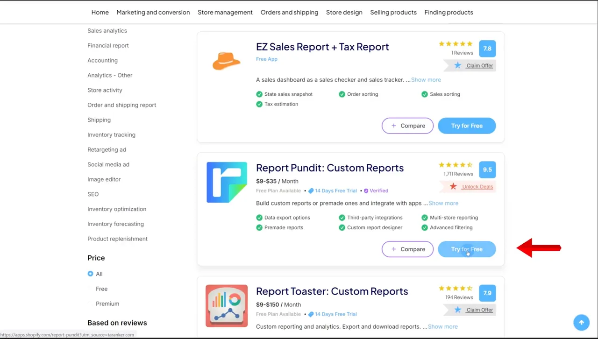The width and height of the screenshot is (598, 339).
Task: Open the Store management menu
Action: point(225,12)
